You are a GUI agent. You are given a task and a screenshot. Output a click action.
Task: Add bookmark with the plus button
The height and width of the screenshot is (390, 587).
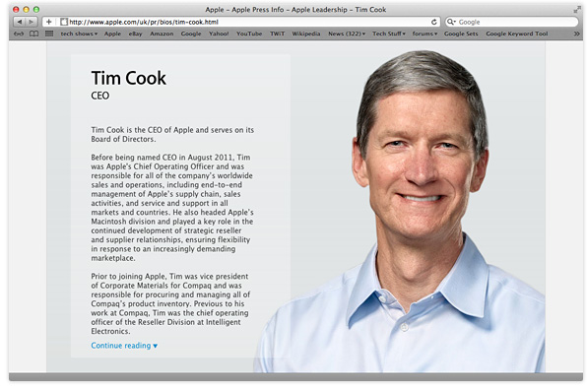pyautogui.click(x=48, y=22)
